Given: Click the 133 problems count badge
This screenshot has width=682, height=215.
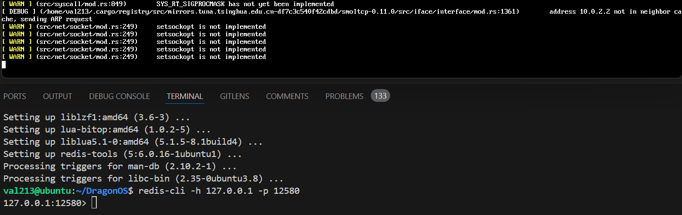Looking at the screenshot, I should pyautogui.click(x=380, y=96).
